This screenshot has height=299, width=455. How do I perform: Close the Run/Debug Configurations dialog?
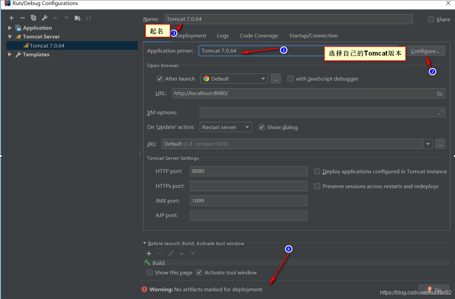[x=448, y=3]
